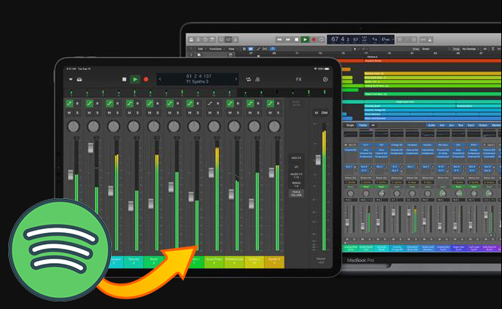The width and height of the screenshot is (502, 309).
Task: Show AUDIO FX 1-15 view in iPad mixer
Action: coord(295,176)
